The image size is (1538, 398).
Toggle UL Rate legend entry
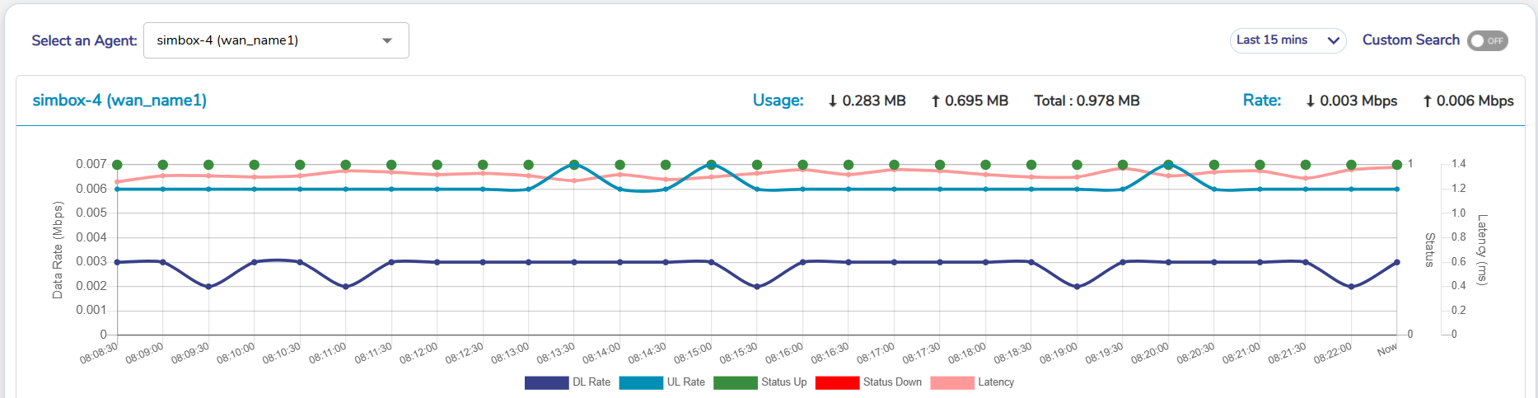click(662, 382)
